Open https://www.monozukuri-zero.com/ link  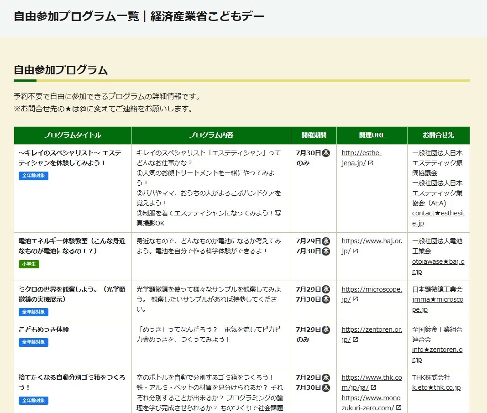point(371,403)
